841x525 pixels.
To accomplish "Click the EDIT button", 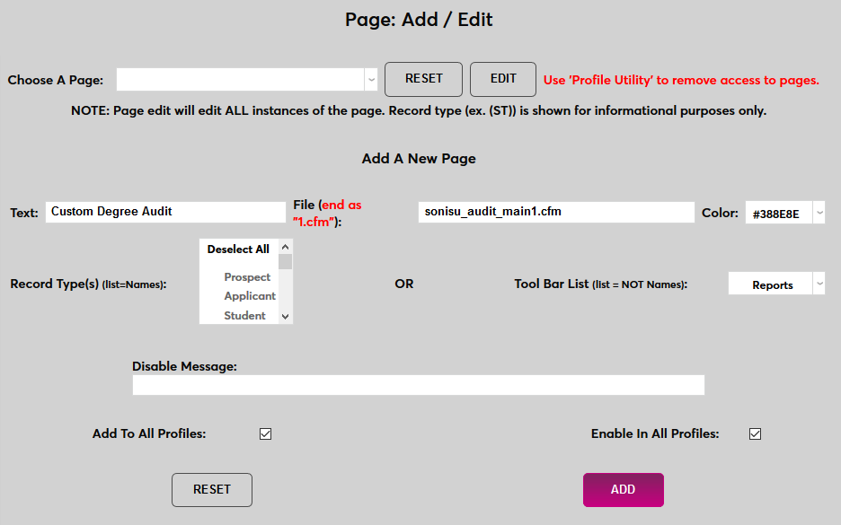I will point(502,79).
